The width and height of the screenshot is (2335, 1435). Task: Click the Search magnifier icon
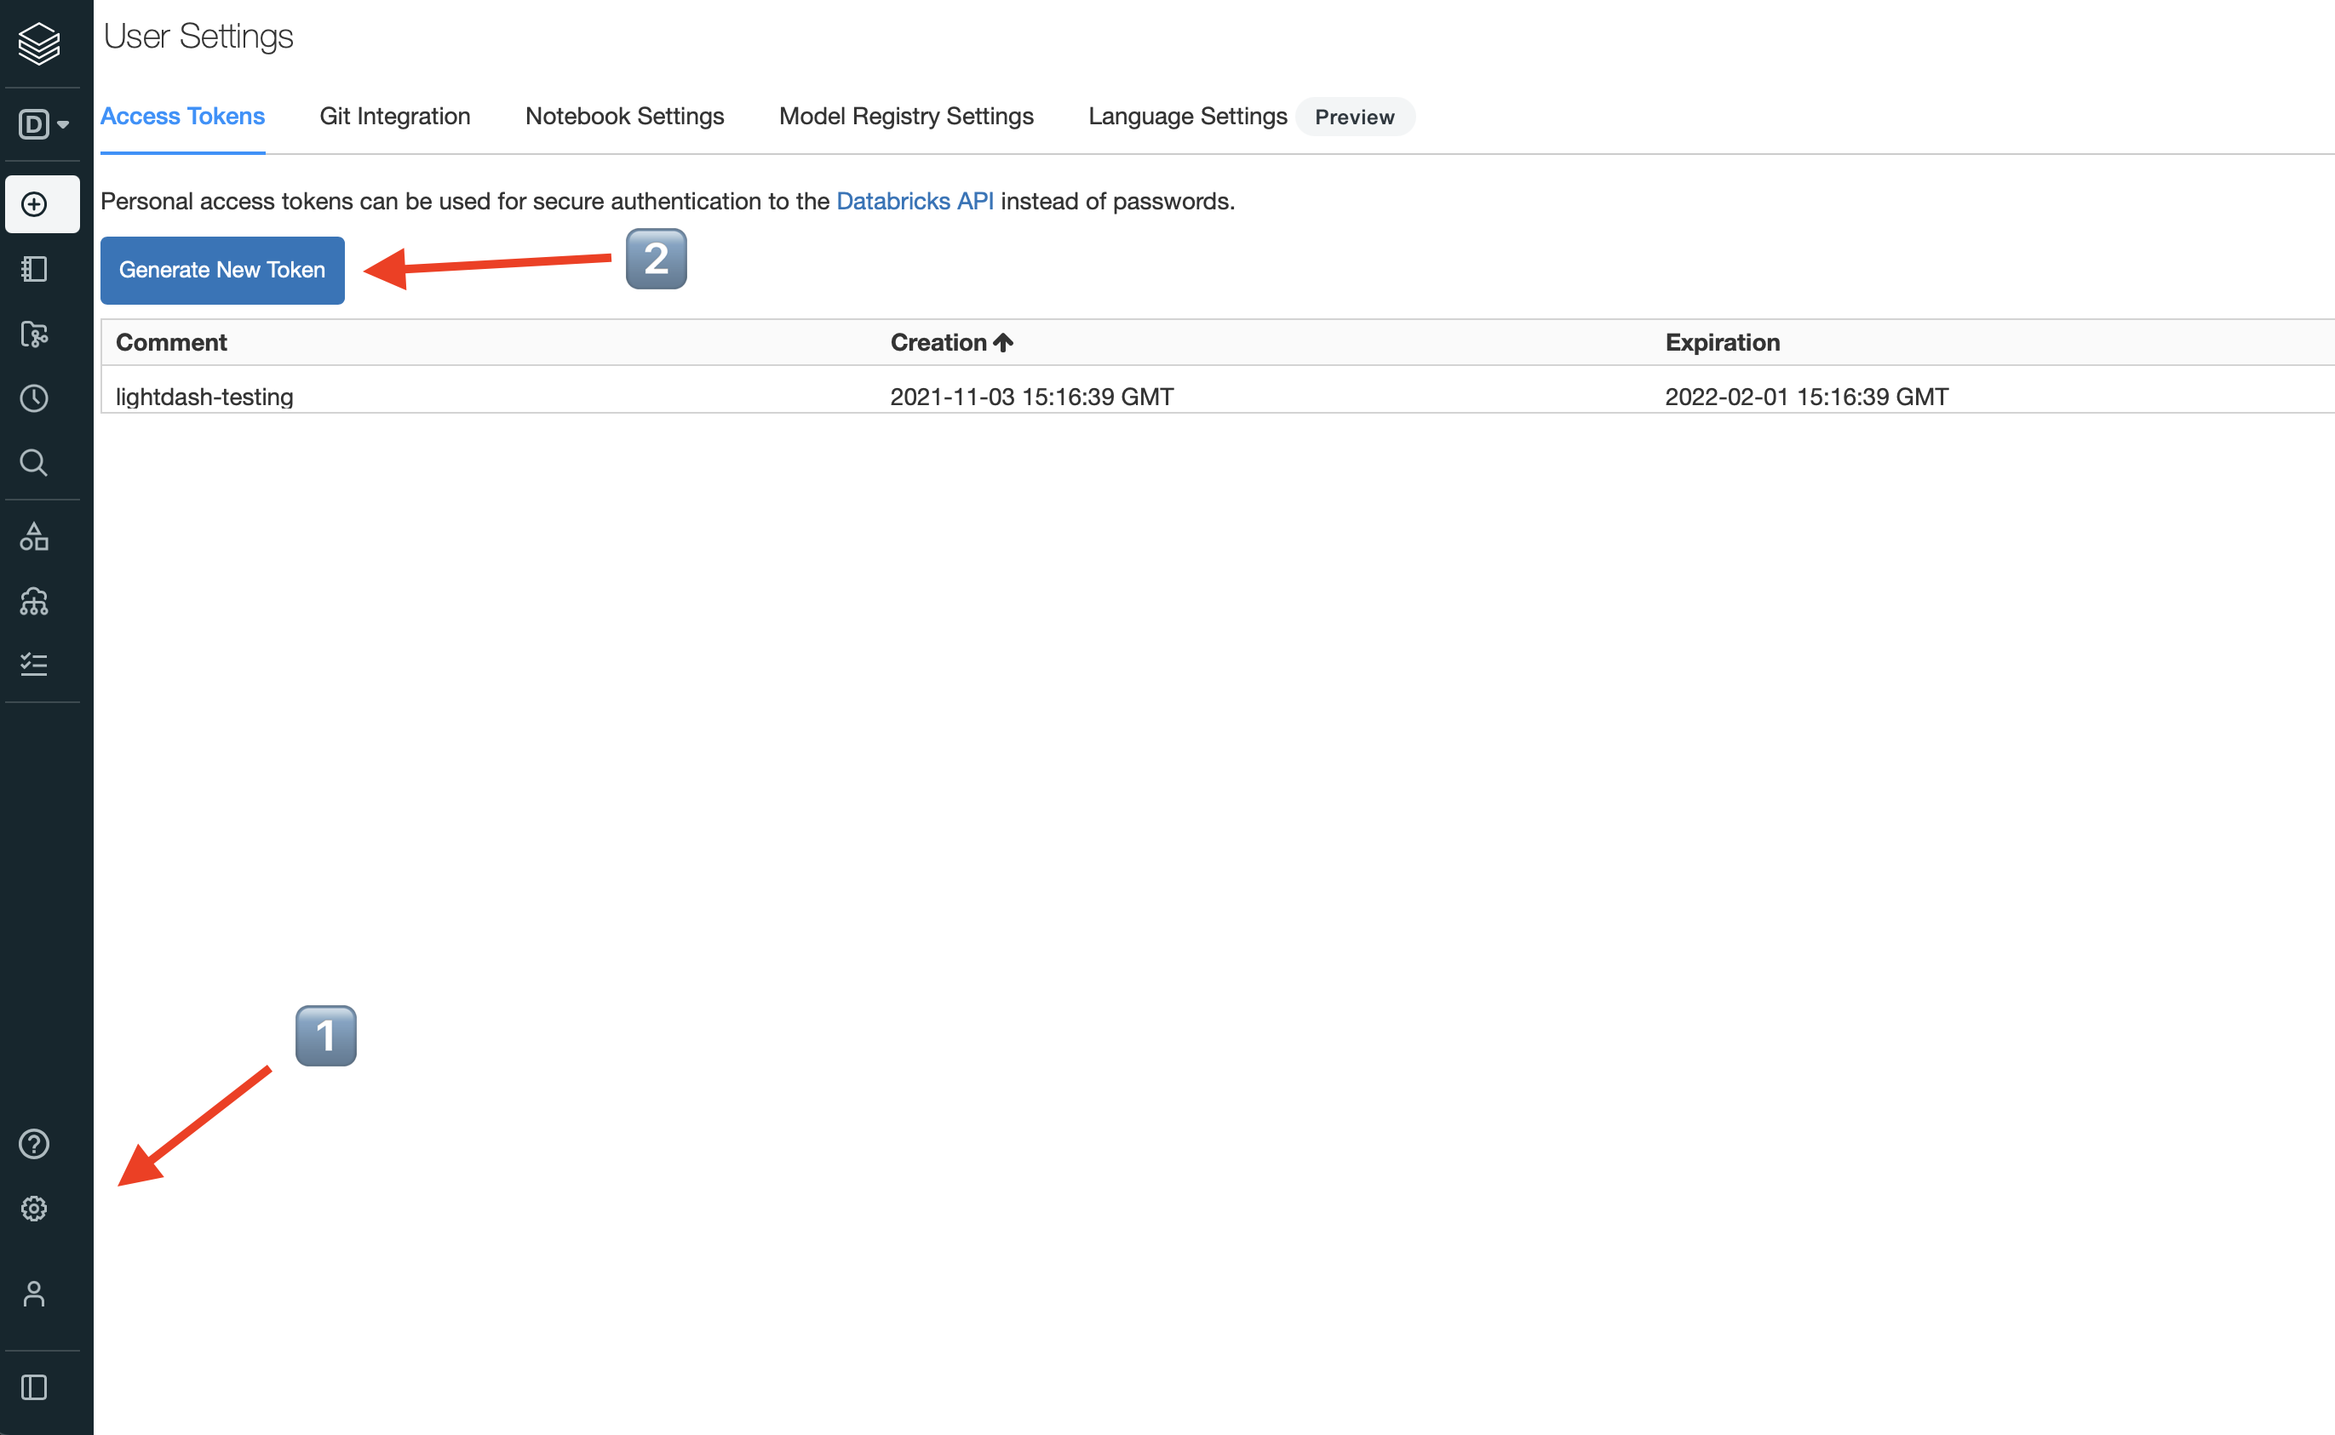coord(35,462)
